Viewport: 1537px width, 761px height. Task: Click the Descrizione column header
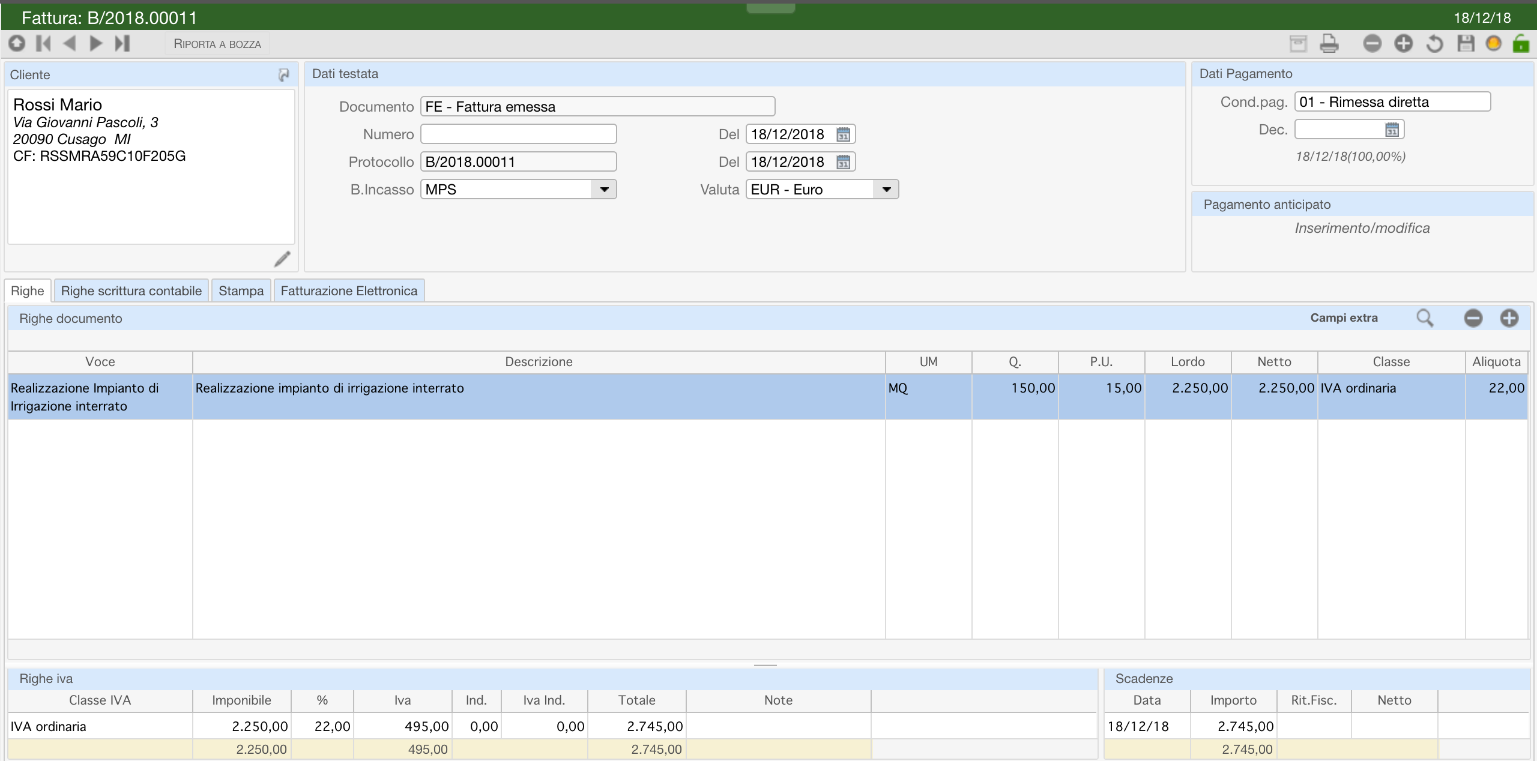pos(539,362)
